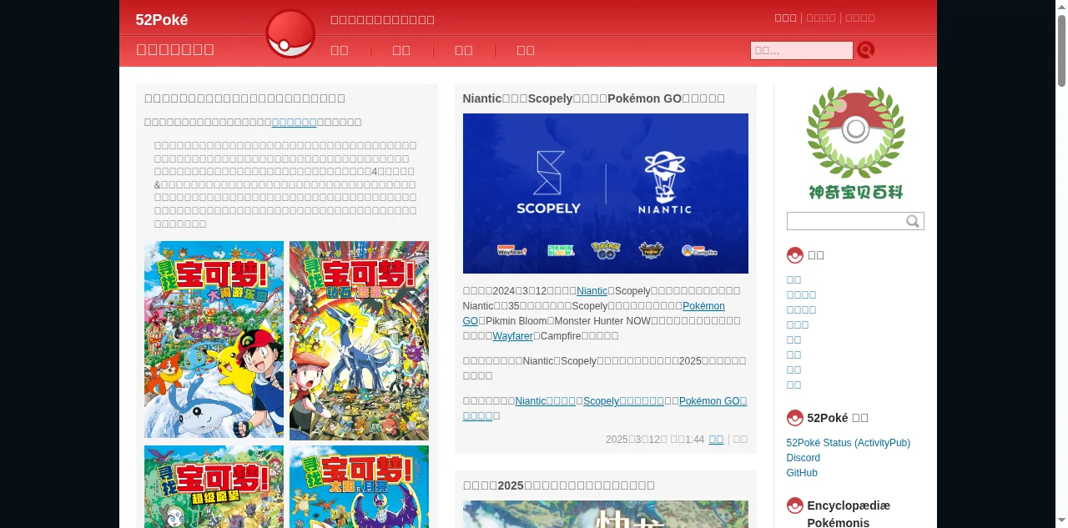The width and height of the screenshot is (1068, 528).
Task: Click the red magnifier search button in the header
Action: tap(866, 50)
